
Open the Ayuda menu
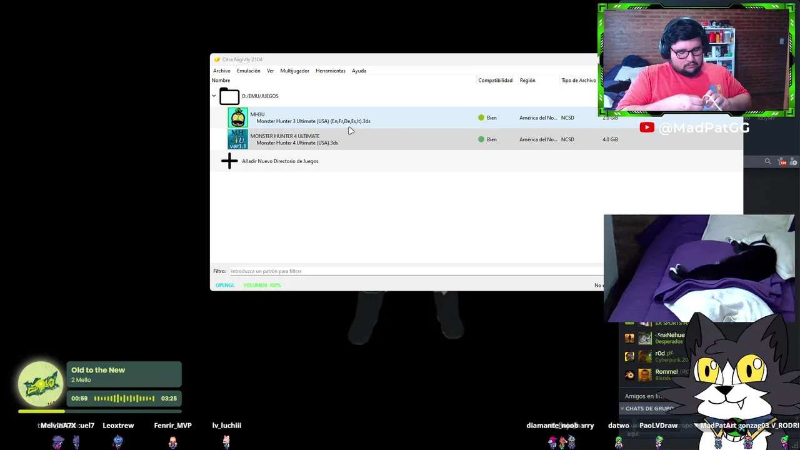359,71
